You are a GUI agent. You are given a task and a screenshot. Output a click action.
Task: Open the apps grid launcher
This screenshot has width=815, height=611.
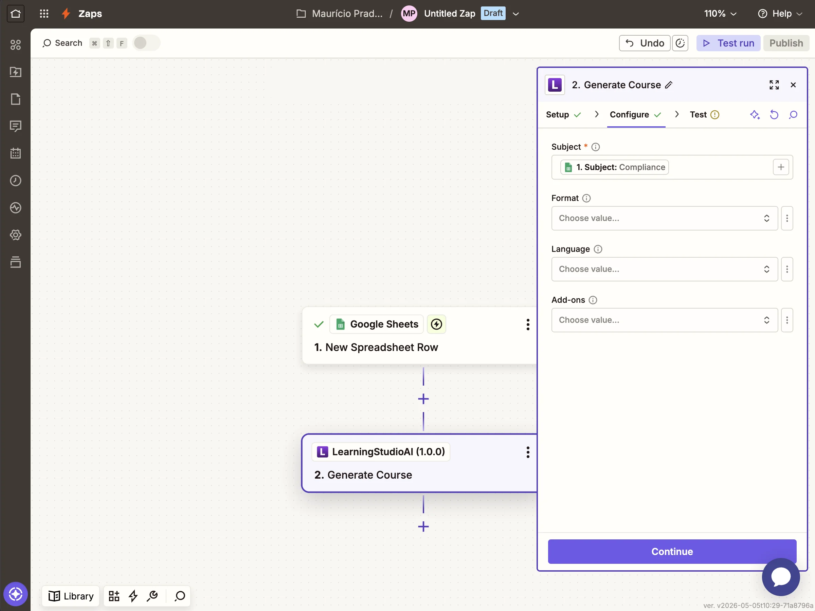[44, 14]
